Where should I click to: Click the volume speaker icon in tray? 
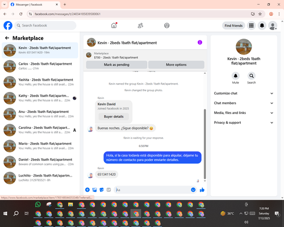coord(246,222)
